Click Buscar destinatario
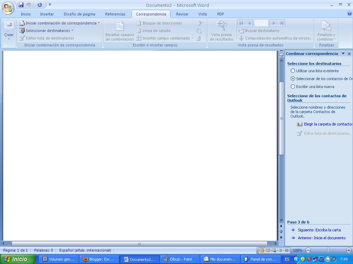This screenshot has width=353, height=264. [x=259, y=31]
